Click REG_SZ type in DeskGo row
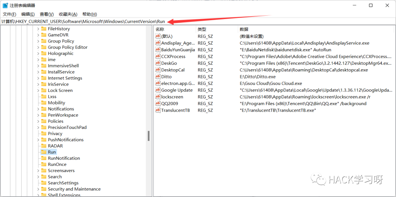This screenshot has height=197, width=396. [205, 63]
